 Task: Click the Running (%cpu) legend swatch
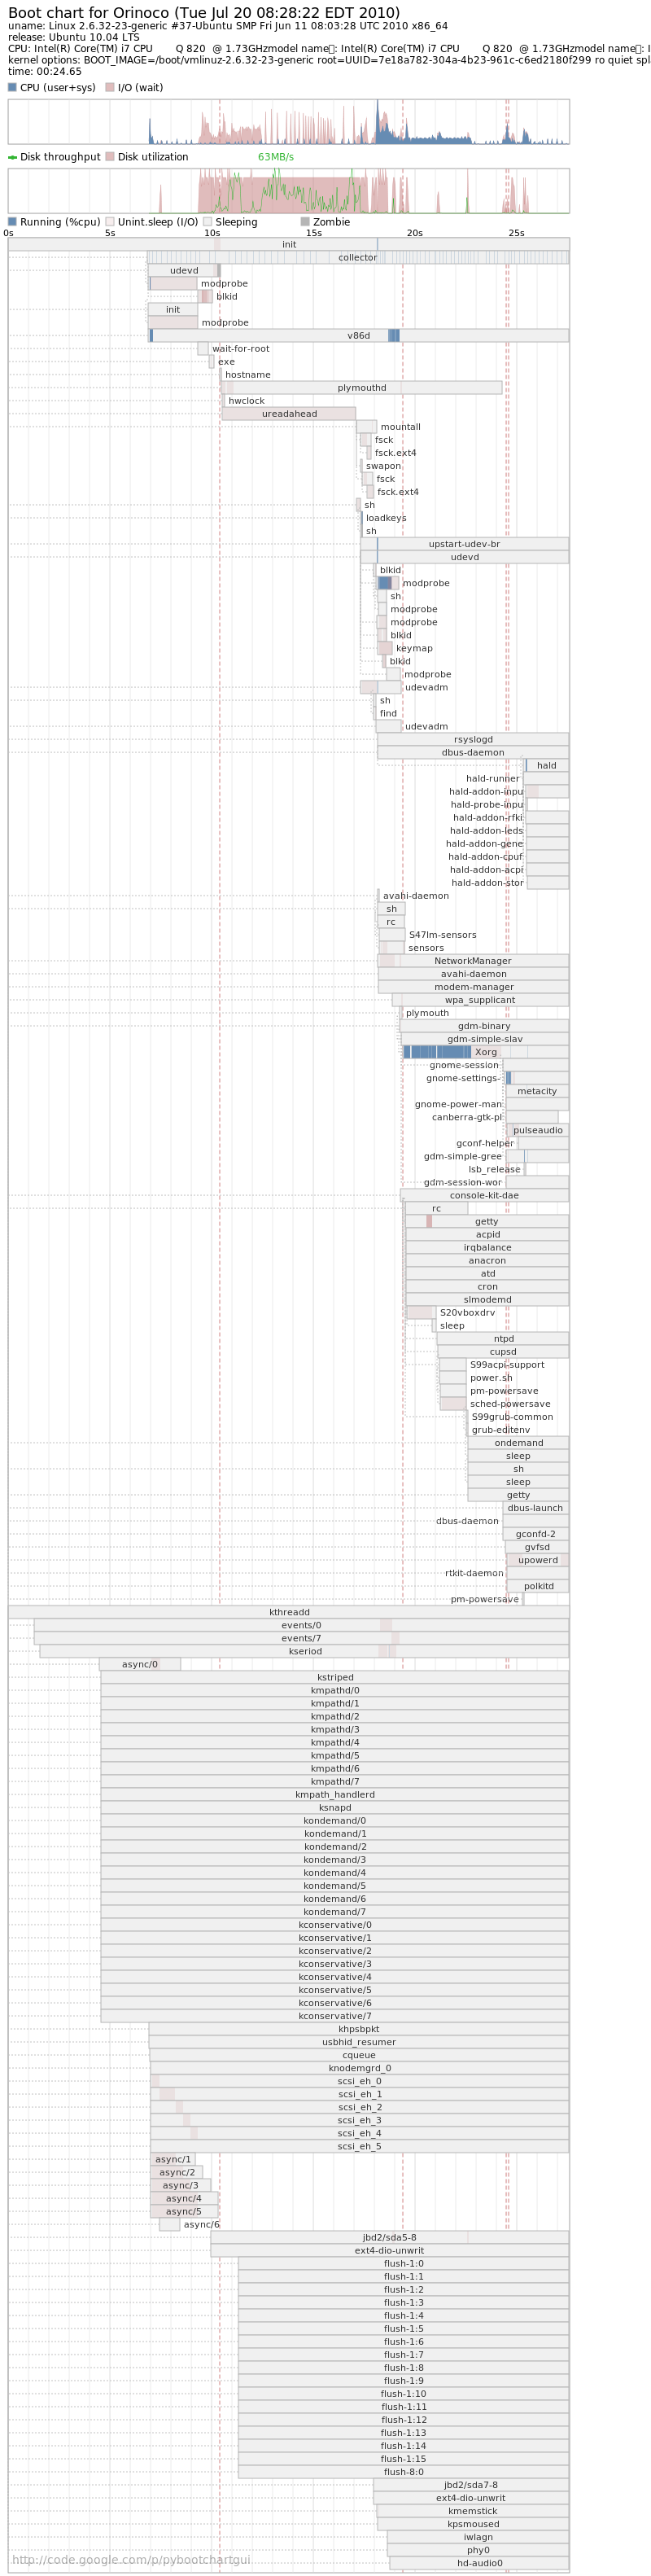(12, 222)
